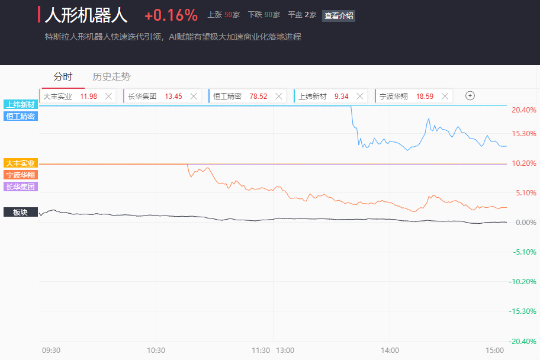The image size is (540, 360).
Task: Click the 14:00 time axis marker
Action: click(x=390, y=350)
